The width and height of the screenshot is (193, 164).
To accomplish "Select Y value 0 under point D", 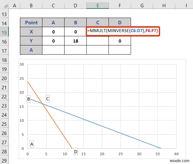I will point(120,41).
